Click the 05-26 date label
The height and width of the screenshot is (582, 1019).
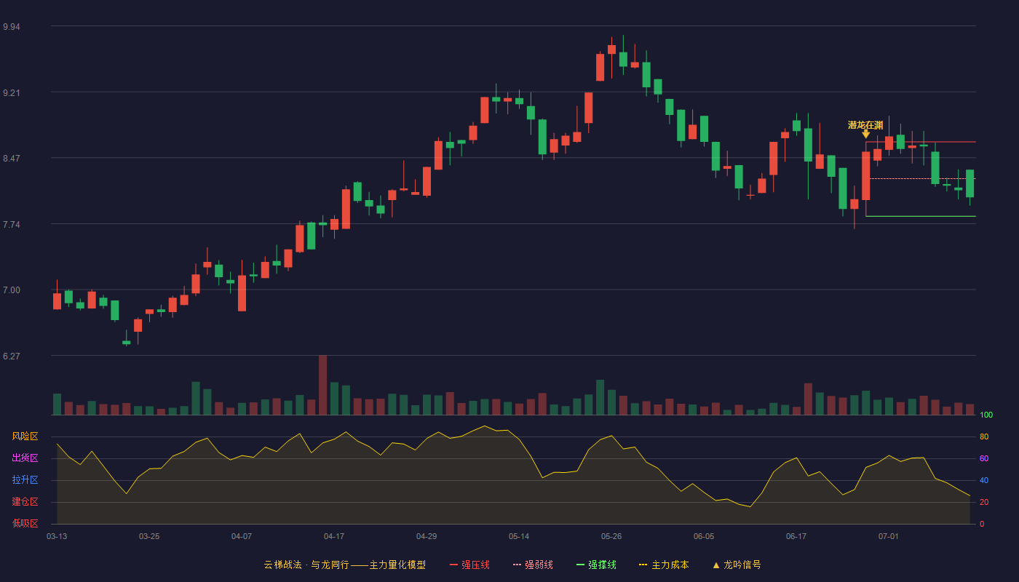(611, 536)
